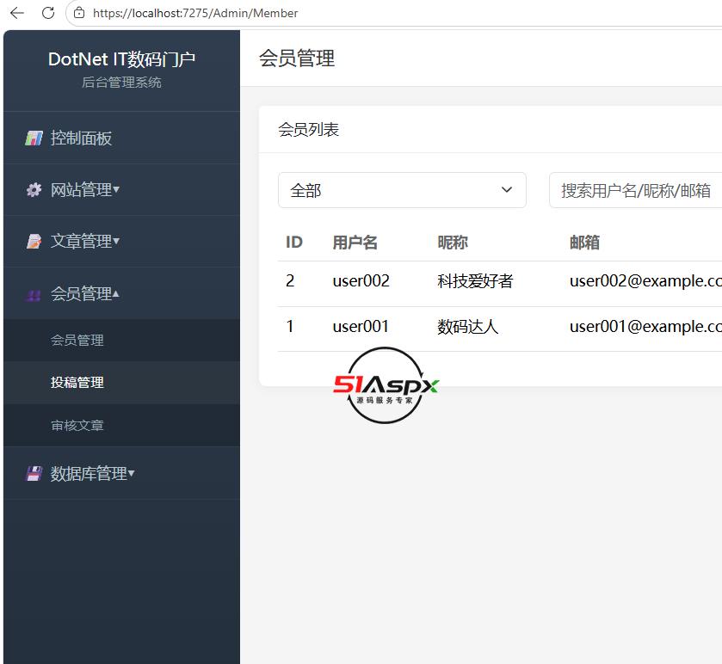Expand the 网站管理 sidebar menu
The image size is (722, 664).
(x=121, y=189)
